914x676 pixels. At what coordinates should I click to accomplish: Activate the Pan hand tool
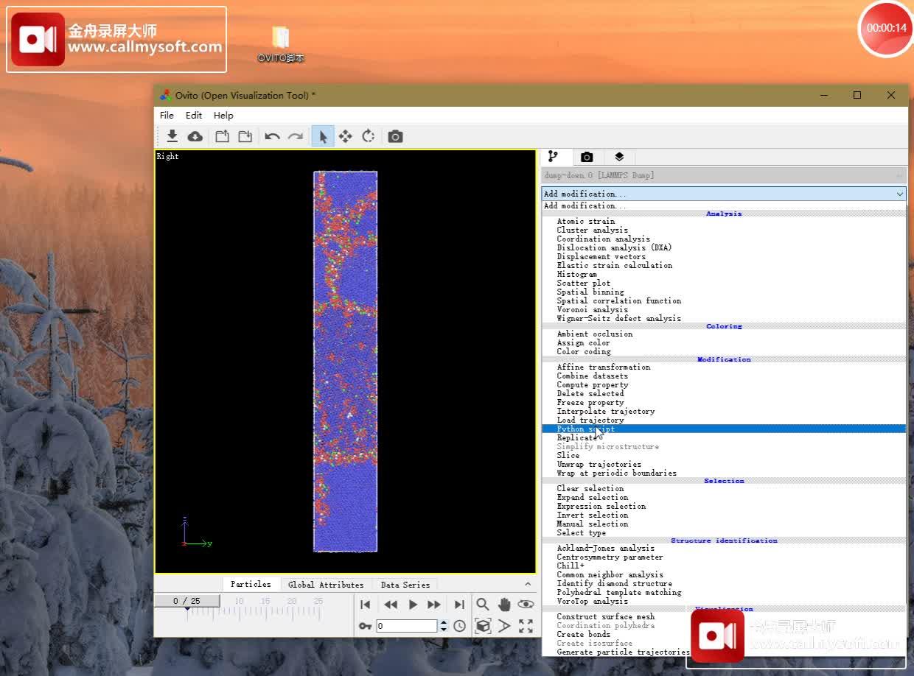504,605
